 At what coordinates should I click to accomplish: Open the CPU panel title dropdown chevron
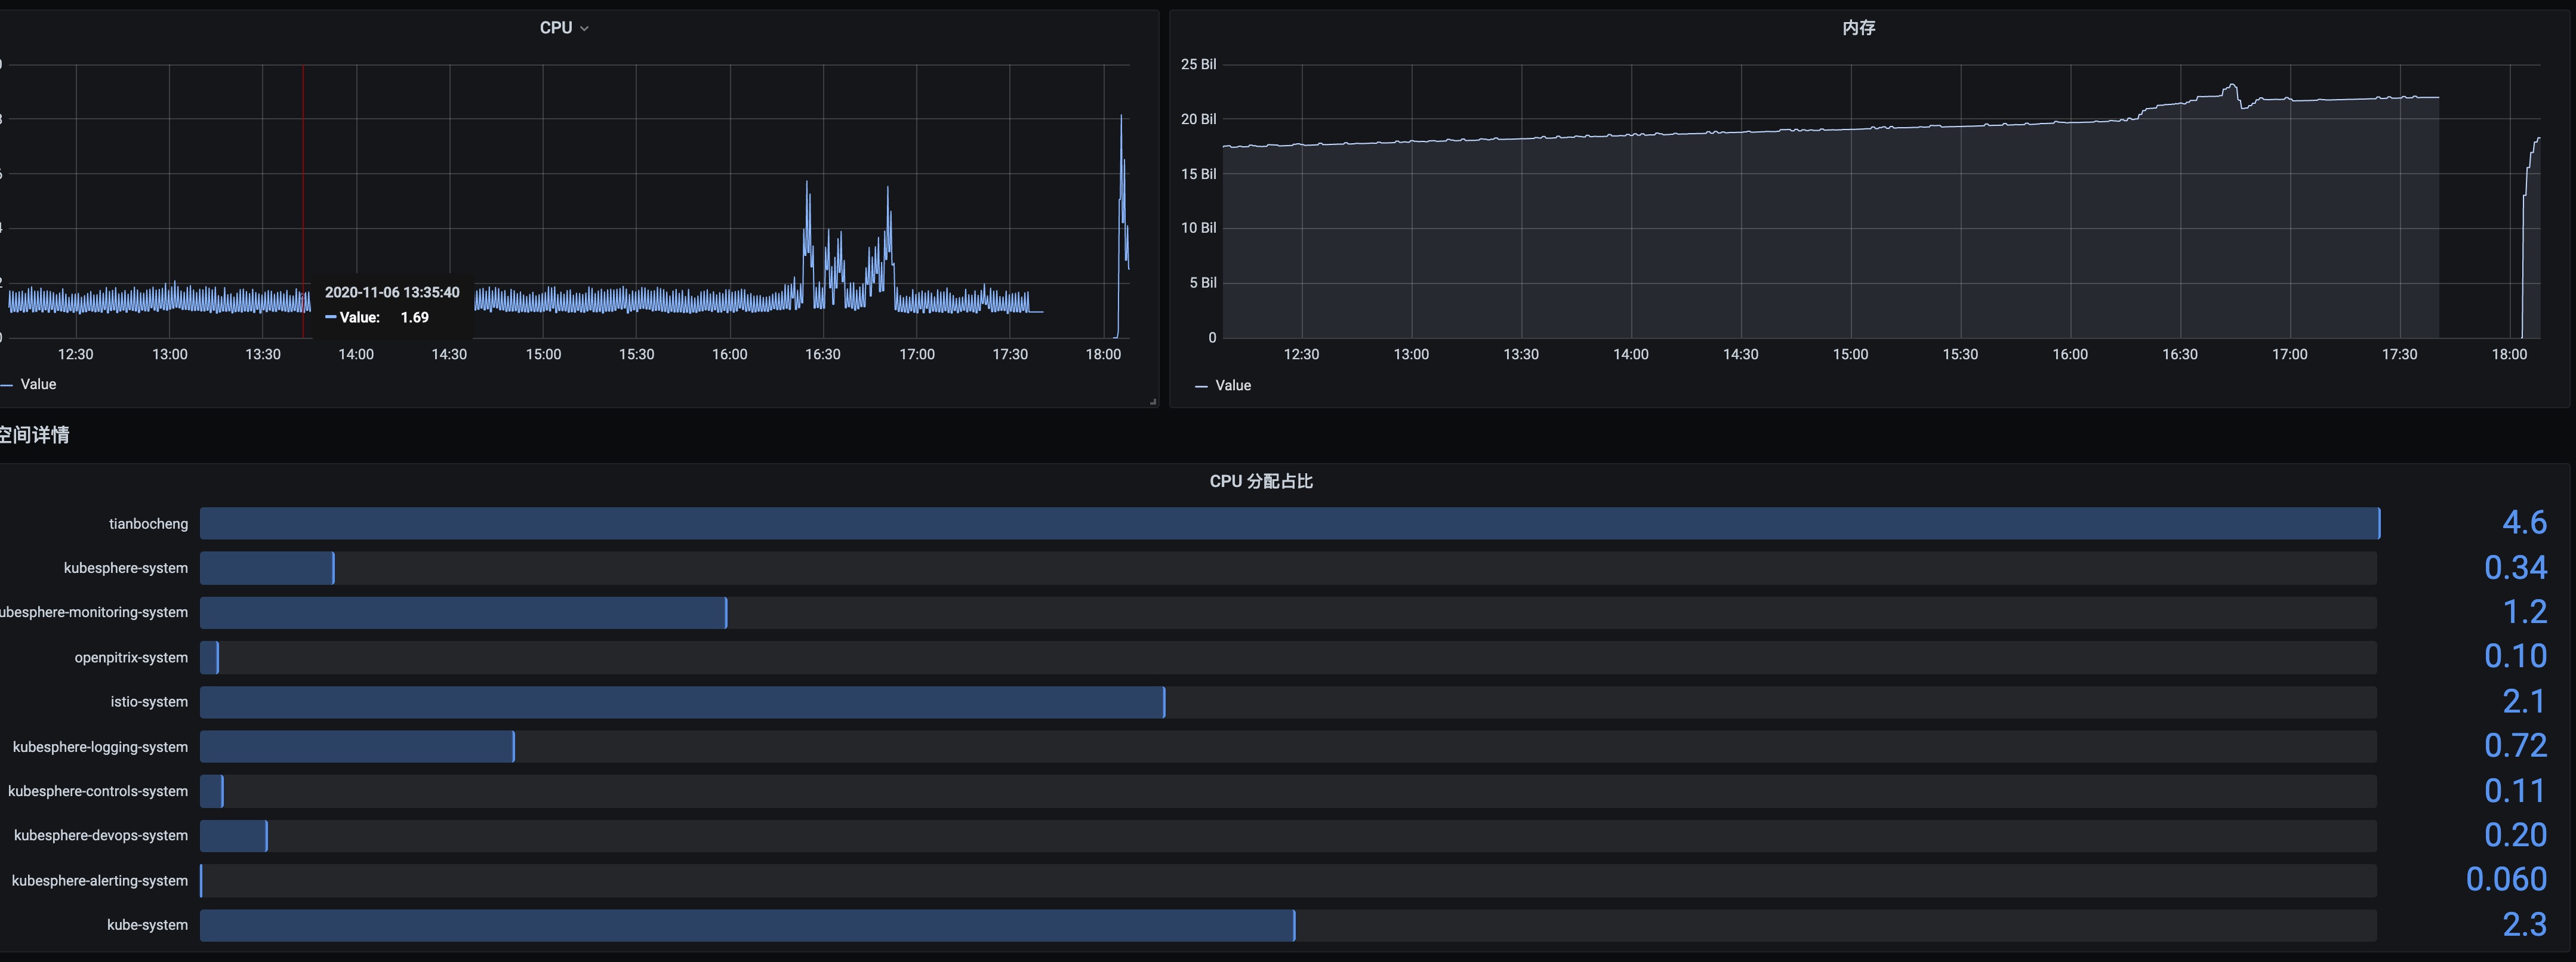point(585,29)
